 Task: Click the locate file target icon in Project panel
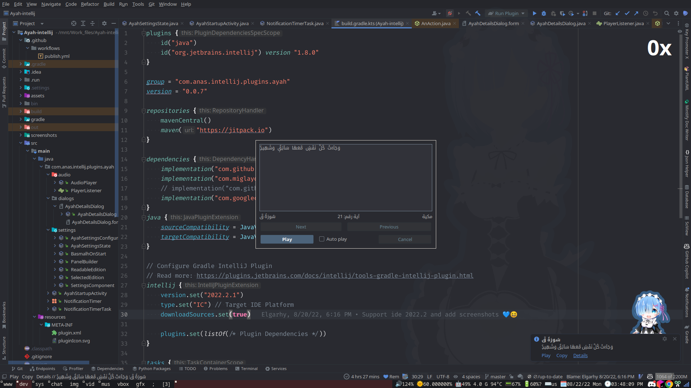pyautogui.click(x=74, y=23)
